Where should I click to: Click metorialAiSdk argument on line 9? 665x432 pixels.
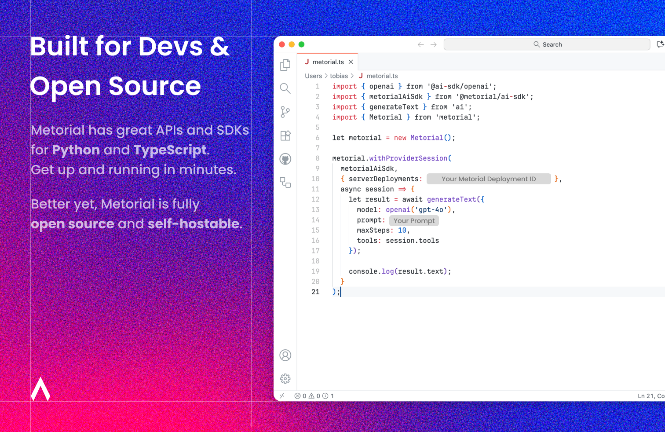click(367, 169)
